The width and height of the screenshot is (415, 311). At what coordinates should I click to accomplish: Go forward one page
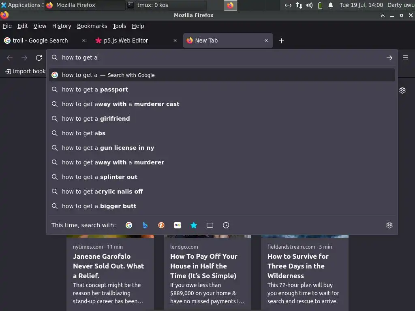point(24,58)
